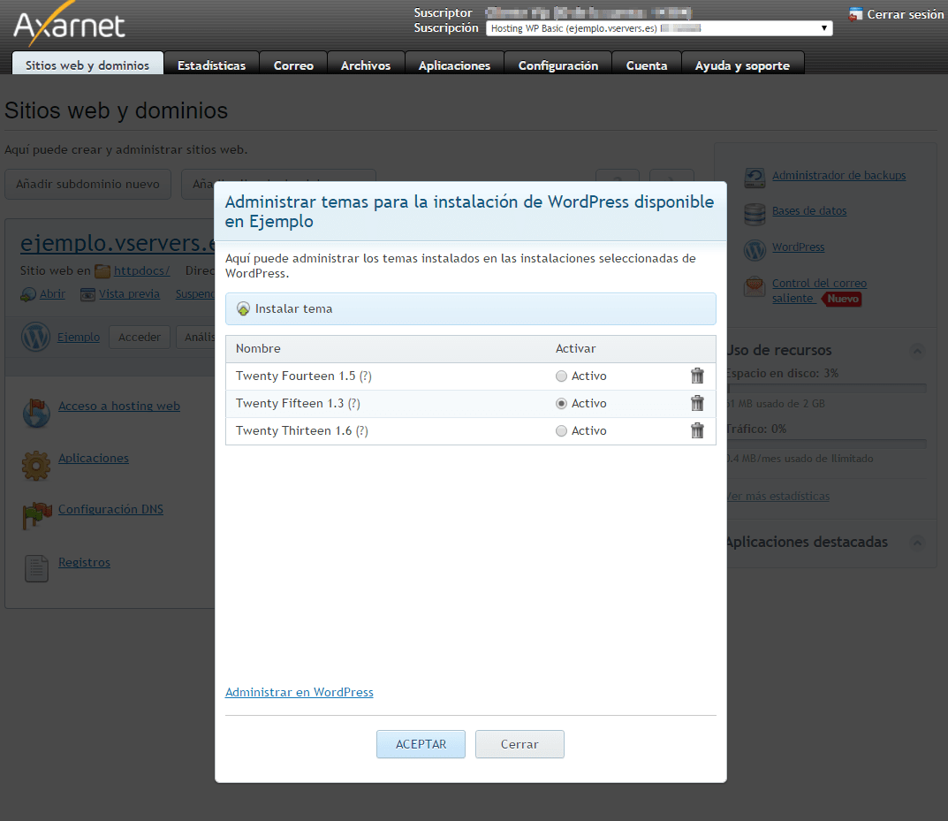Click the Vista previa link
The height and width of the screenshot is (821, 948).
click(129, 293)
